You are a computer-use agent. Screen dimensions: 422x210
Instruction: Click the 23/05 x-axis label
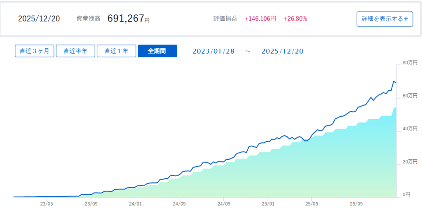(47, 203)
